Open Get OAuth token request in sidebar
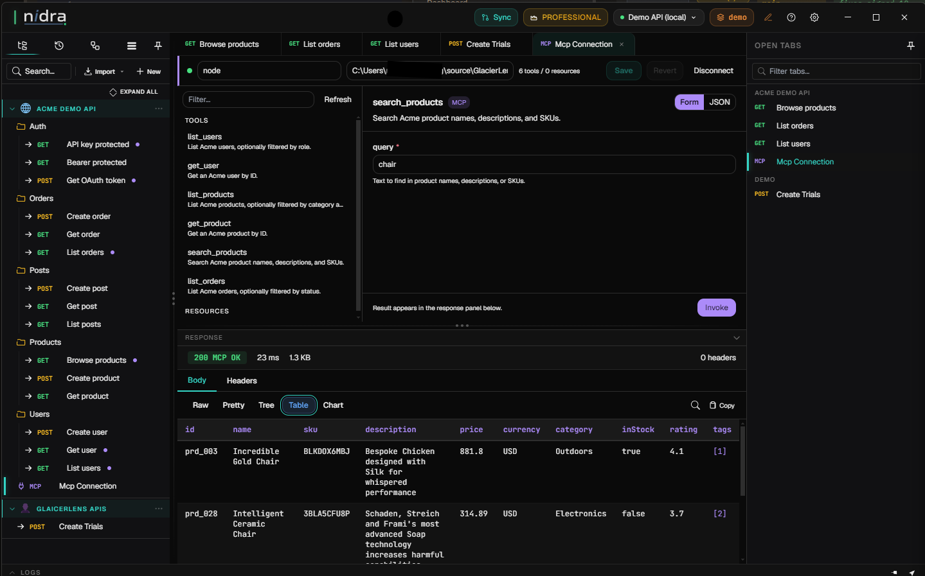The width and height of the screenshot is (925, 576). 96,180
